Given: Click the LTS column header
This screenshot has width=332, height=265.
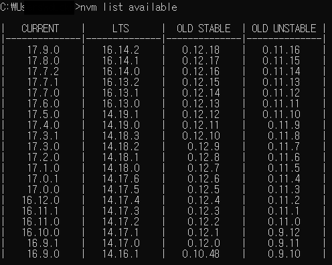Looking at the screenshot, I should (120, 29).
